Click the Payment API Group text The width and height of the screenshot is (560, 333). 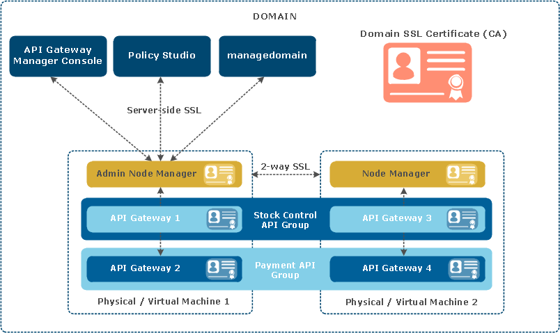coord(285,270)
